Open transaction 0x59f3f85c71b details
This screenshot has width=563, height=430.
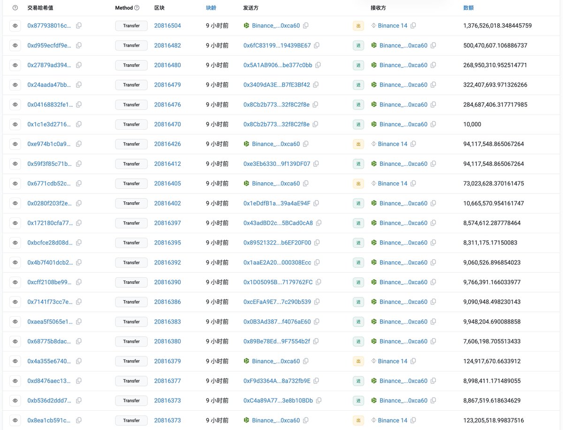tap(50, 164)
